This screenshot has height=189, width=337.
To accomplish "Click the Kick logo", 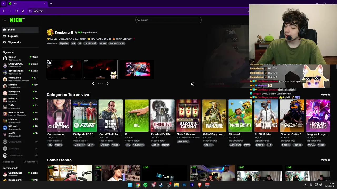I will (x=17, y=20).
